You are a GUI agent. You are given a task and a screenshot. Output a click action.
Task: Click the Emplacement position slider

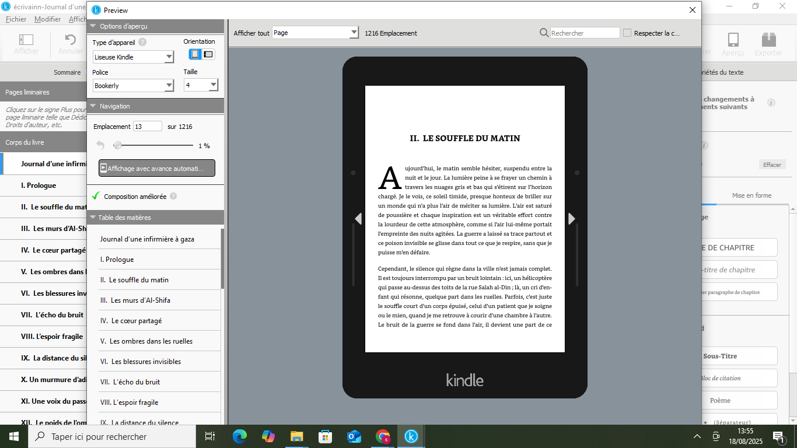pos(155,145)
